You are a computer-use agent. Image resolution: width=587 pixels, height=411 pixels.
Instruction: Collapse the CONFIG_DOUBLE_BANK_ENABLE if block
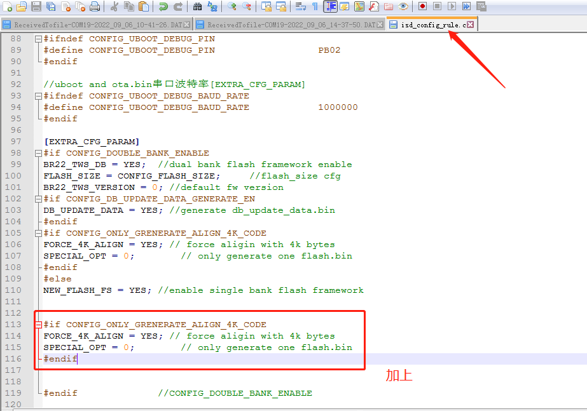coord(38,153)
